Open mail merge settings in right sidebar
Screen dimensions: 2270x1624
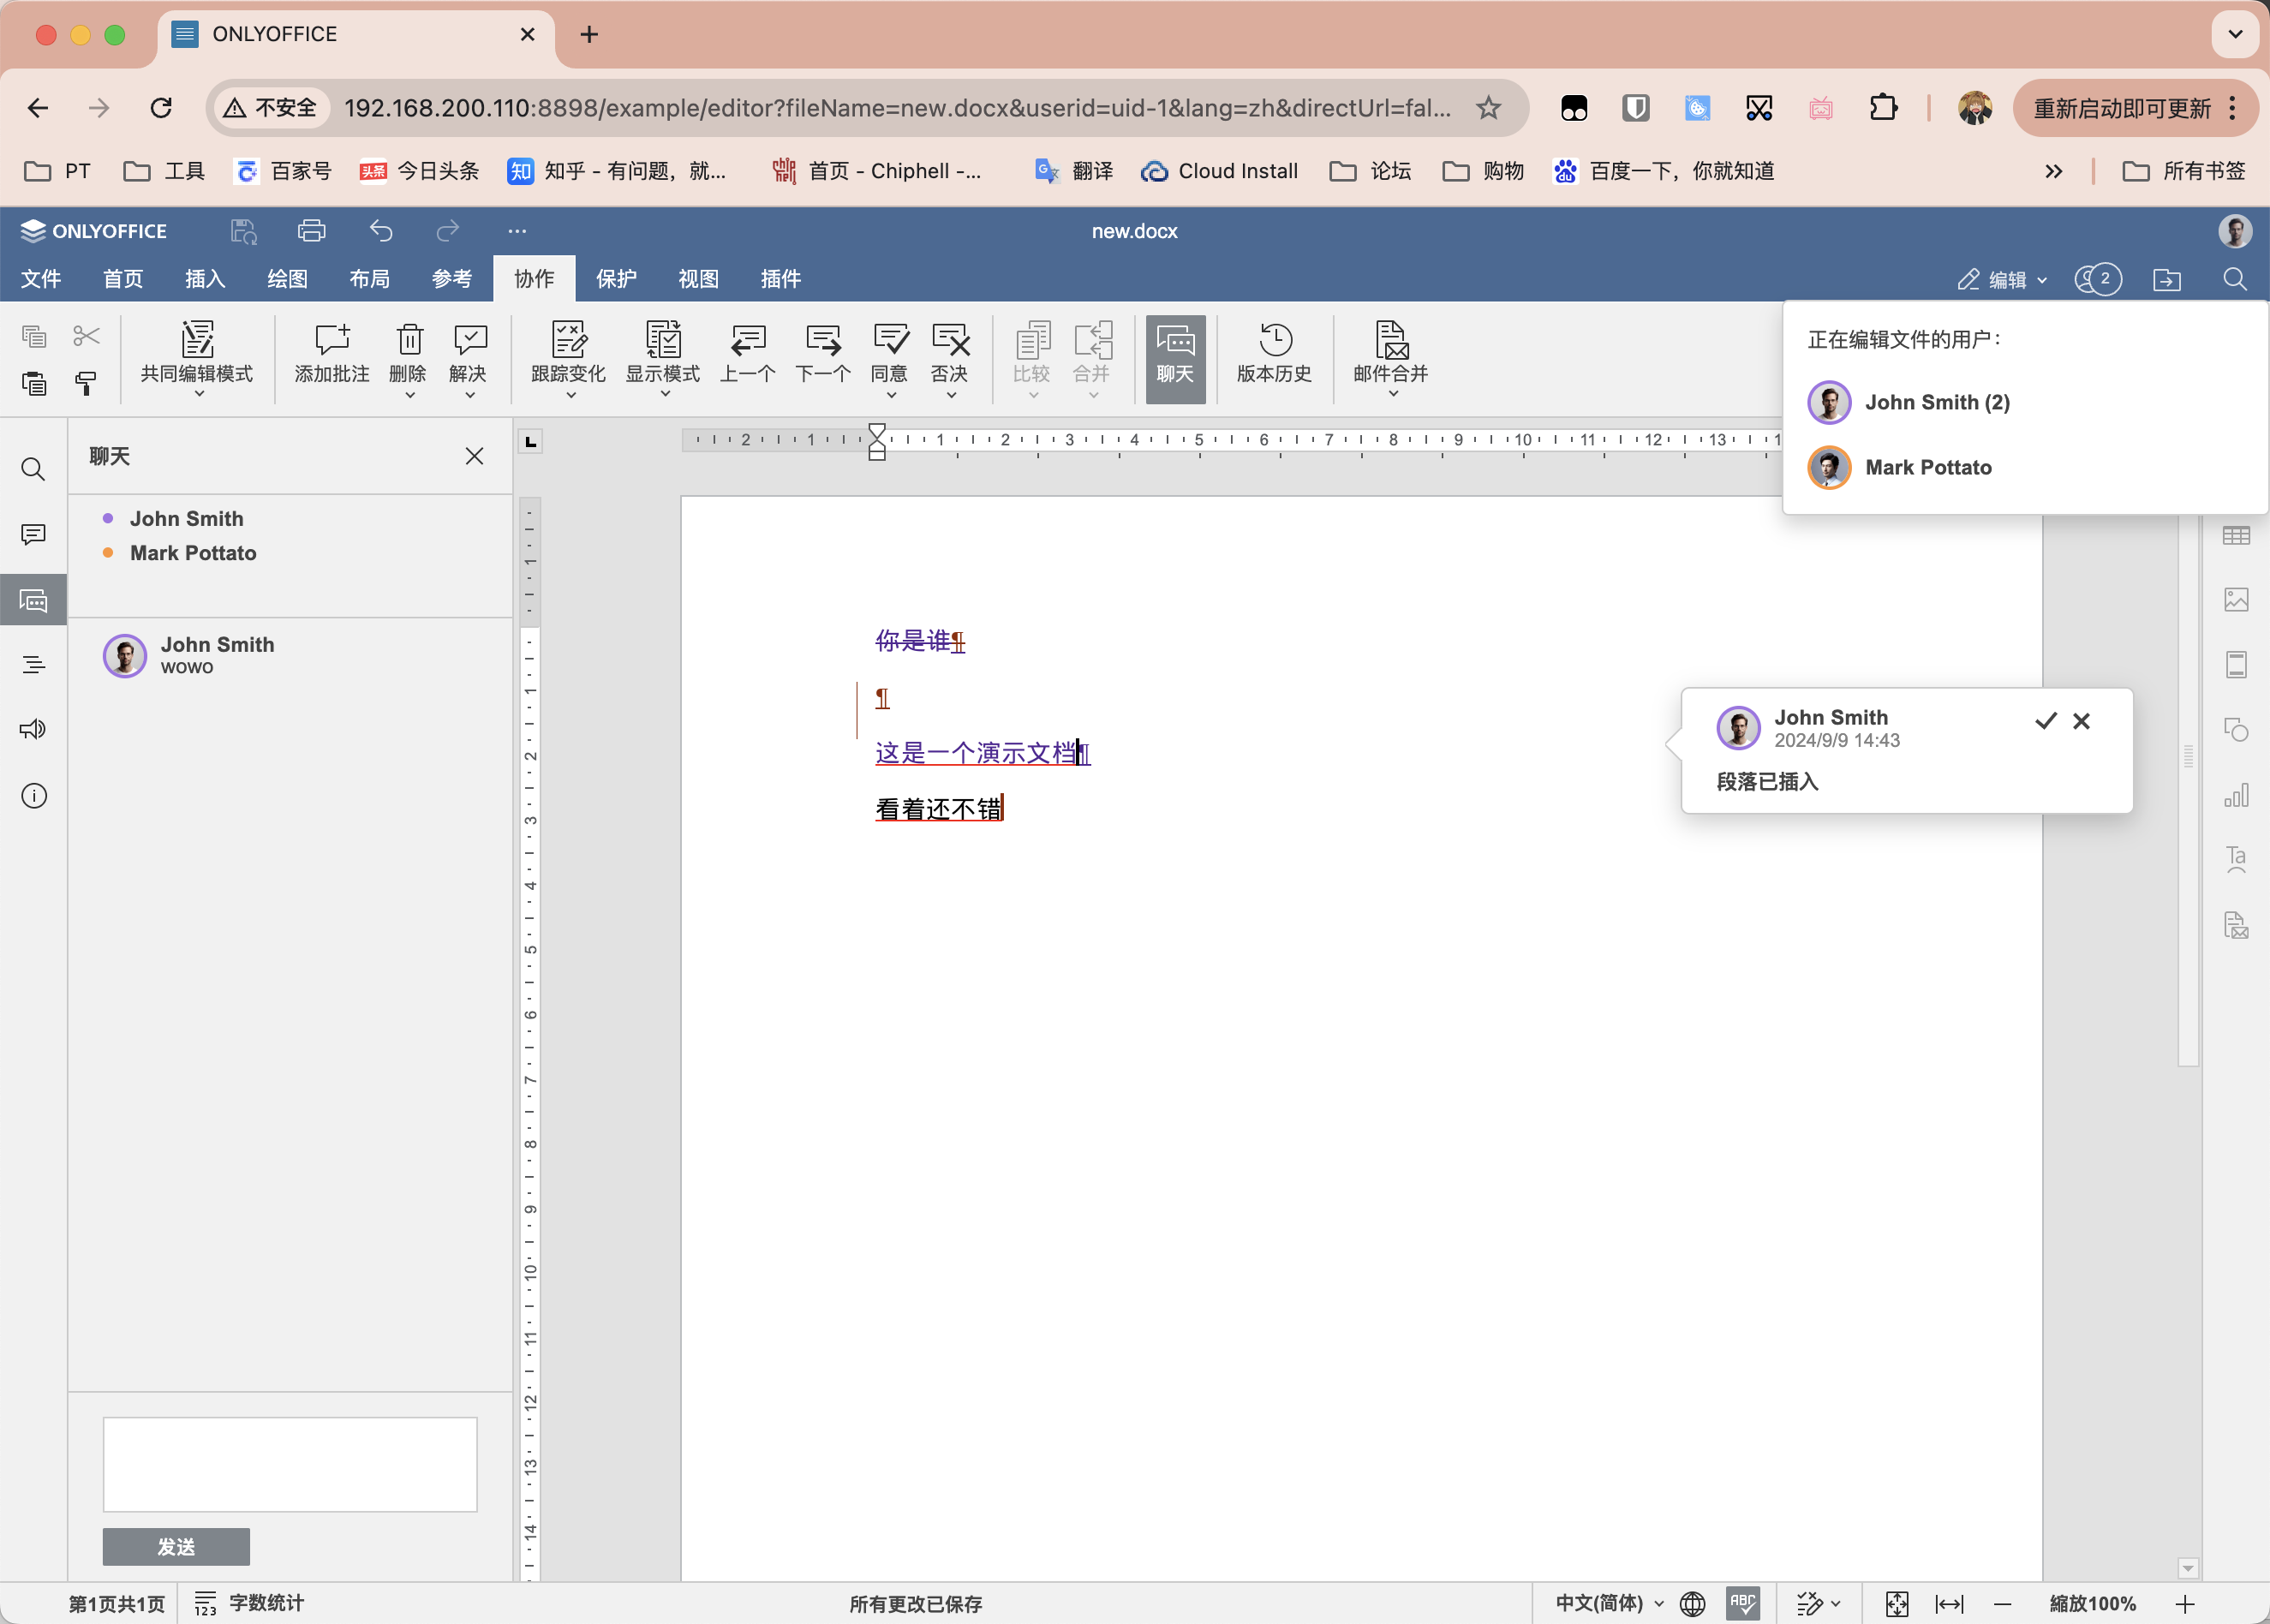coord(2236,925)
